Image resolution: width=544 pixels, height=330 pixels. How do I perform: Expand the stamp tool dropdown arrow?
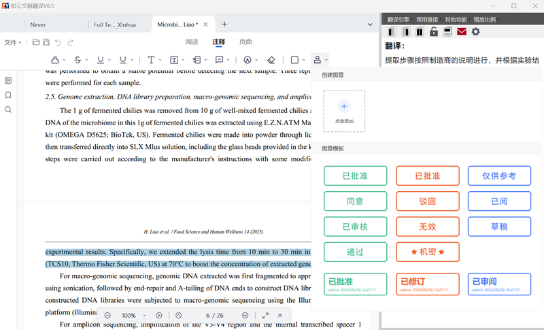(x=326, y=61)
